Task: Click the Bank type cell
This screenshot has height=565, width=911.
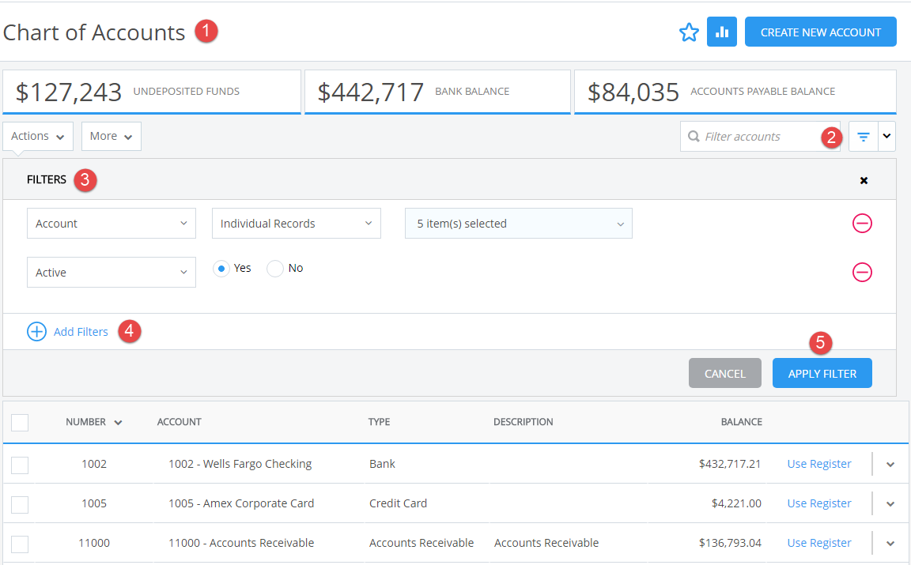Action: point(382,464)
